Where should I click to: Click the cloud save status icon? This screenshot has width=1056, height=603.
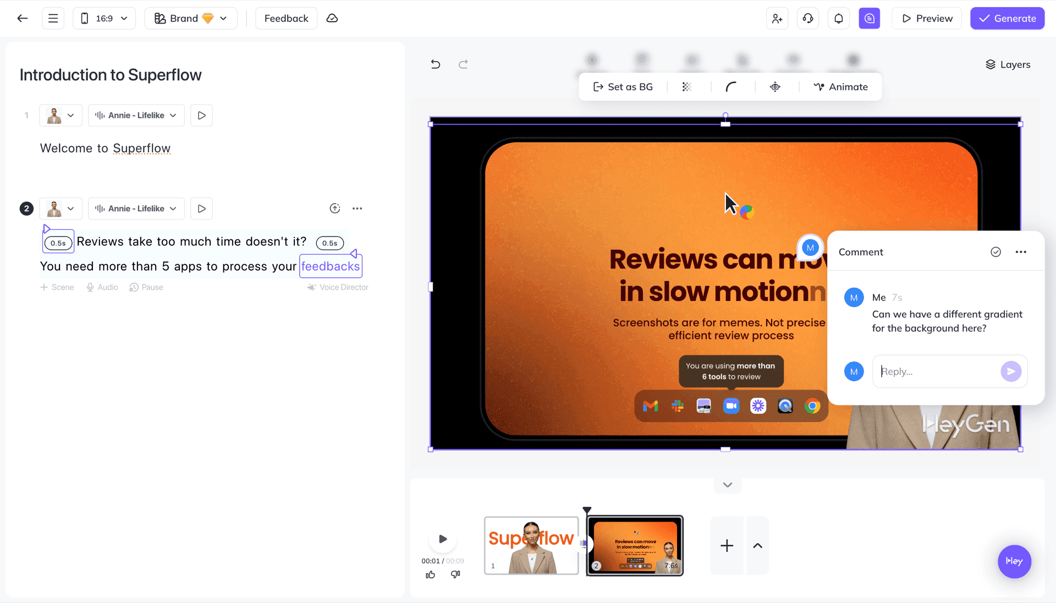click(332, 18)
